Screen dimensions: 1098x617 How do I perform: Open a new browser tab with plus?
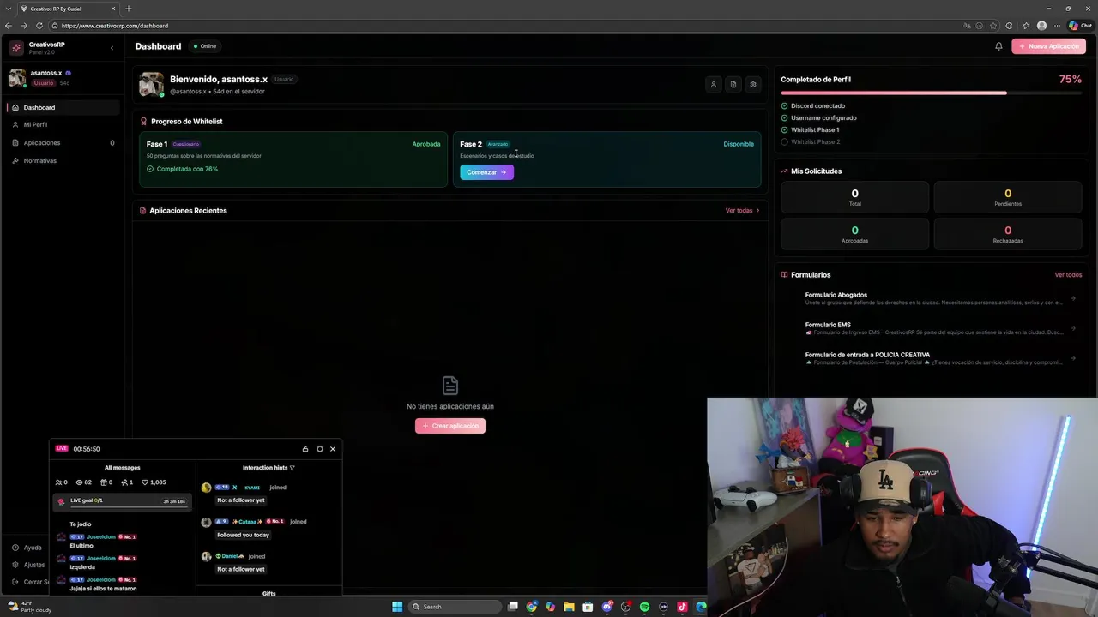pyautogui.click(x=129, y=9)
